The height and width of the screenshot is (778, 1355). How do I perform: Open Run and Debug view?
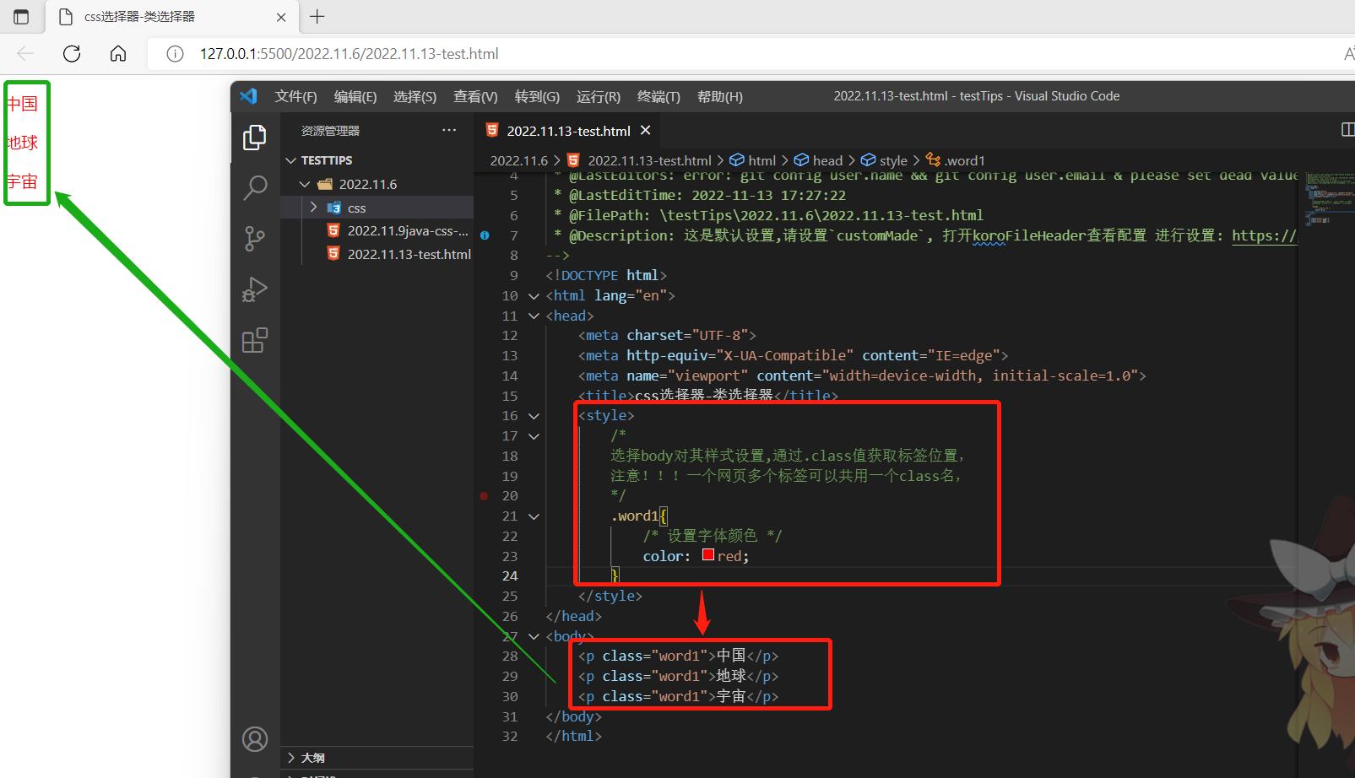coord(255,290)
